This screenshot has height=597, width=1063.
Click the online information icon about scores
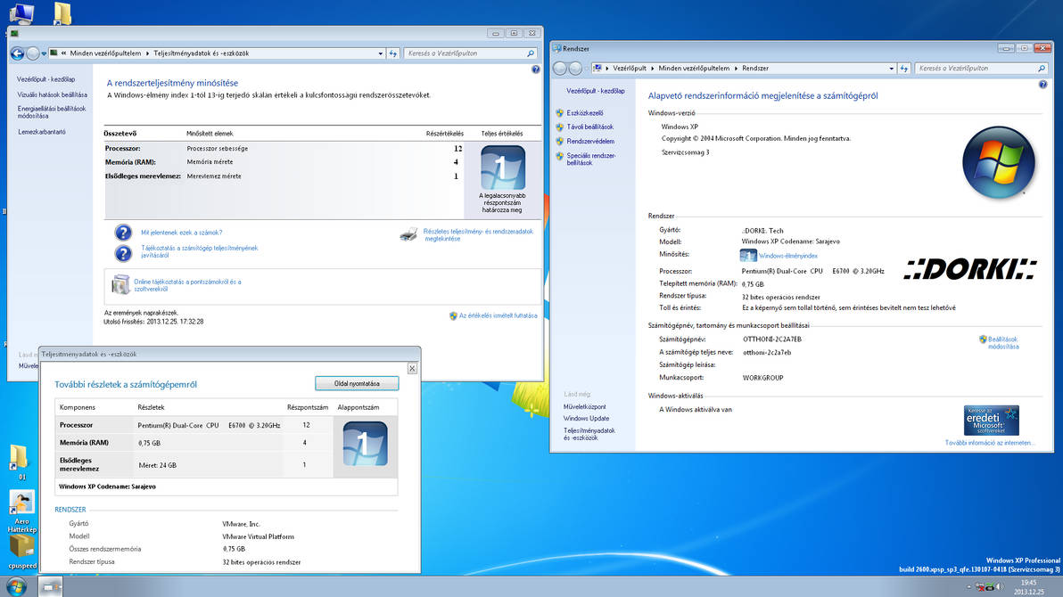[120, 285]
